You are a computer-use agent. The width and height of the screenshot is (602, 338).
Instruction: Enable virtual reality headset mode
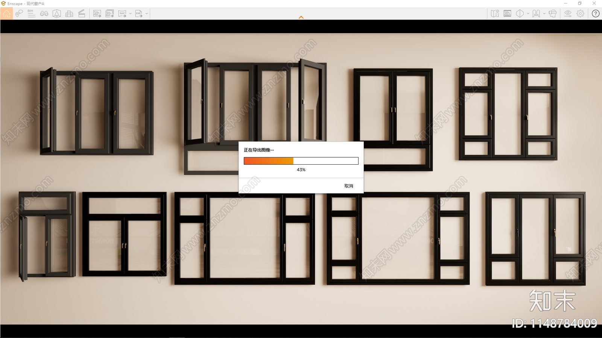[x=553, y=14]
